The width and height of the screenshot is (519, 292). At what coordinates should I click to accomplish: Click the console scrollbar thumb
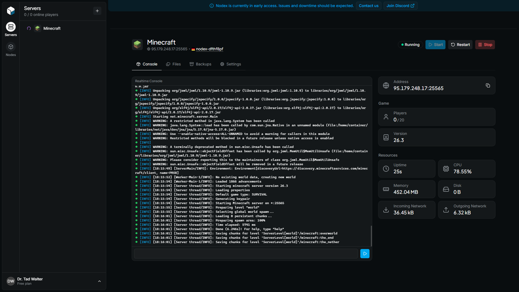point(371,236)
